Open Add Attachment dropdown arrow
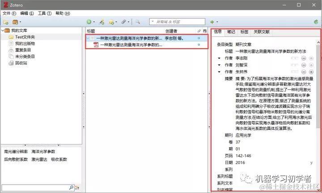This screenshot has width=322, height=193. [128, 22]
